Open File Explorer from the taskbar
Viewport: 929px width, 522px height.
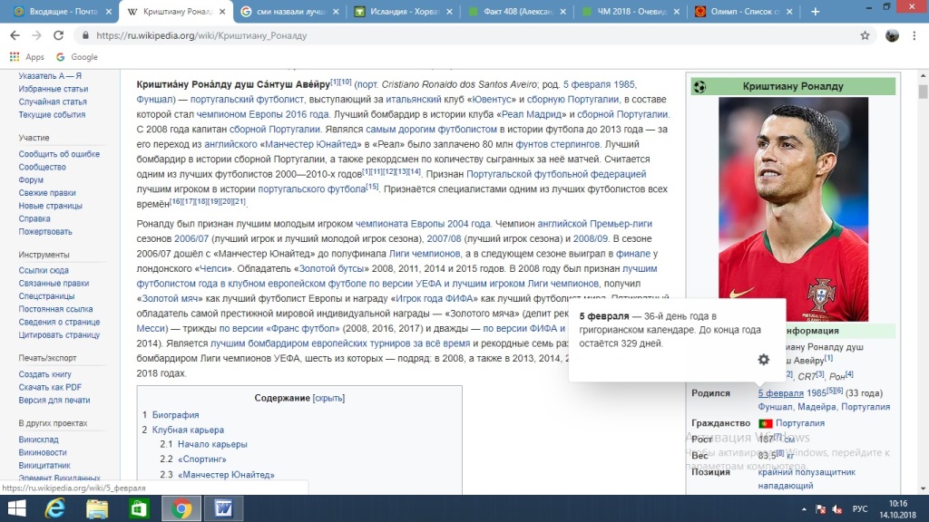(96, 508)
